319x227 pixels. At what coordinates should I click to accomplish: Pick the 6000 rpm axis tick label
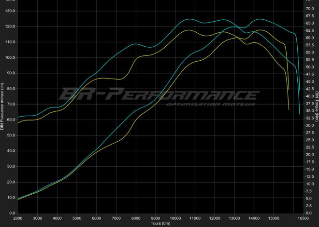point(97,218)
